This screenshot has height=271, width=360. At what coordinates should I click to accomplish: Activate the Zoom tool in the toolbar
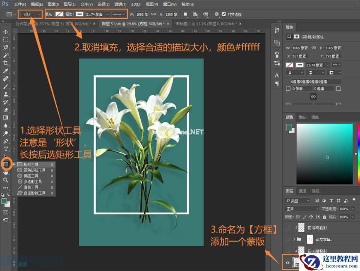pos(5,180)
